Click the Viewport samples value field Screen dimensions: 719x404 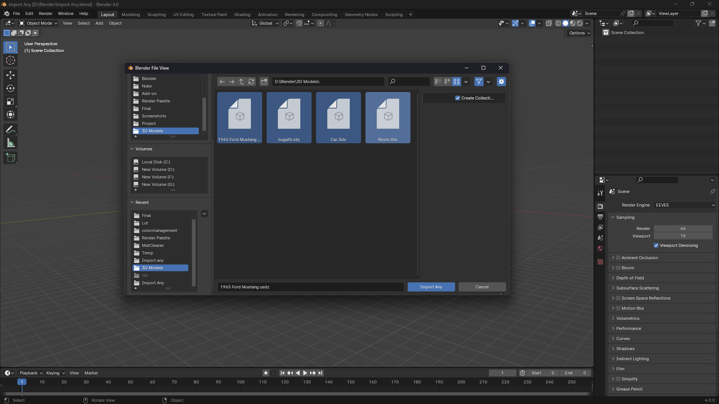pos(683,236)
